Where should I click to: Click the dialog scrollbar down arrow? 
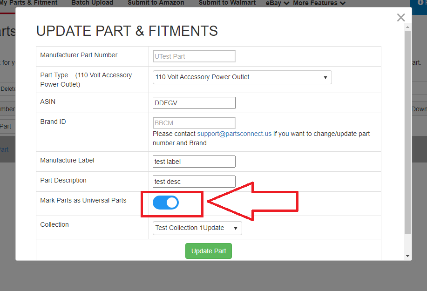408,256
